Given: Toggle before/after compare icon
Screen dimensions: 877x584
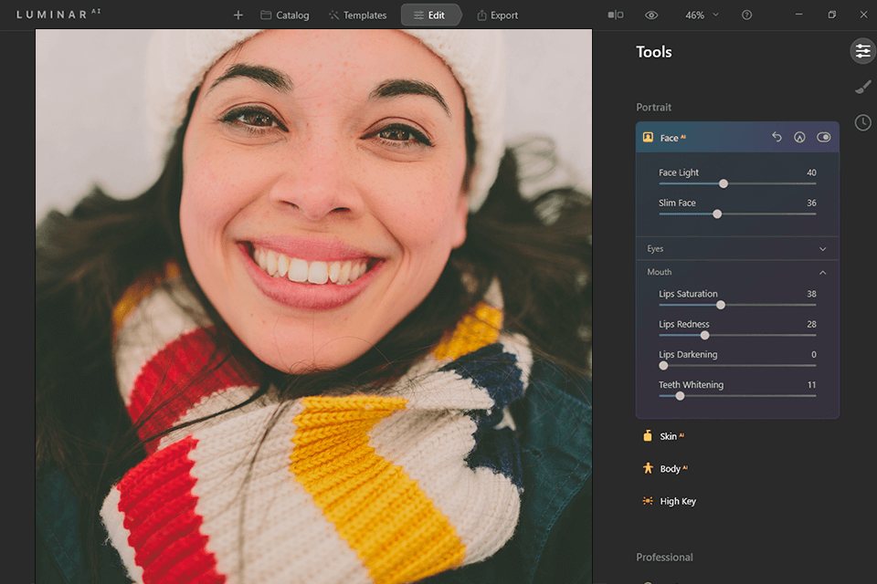Looking at the screenshot, I should (x=615, y=16).
